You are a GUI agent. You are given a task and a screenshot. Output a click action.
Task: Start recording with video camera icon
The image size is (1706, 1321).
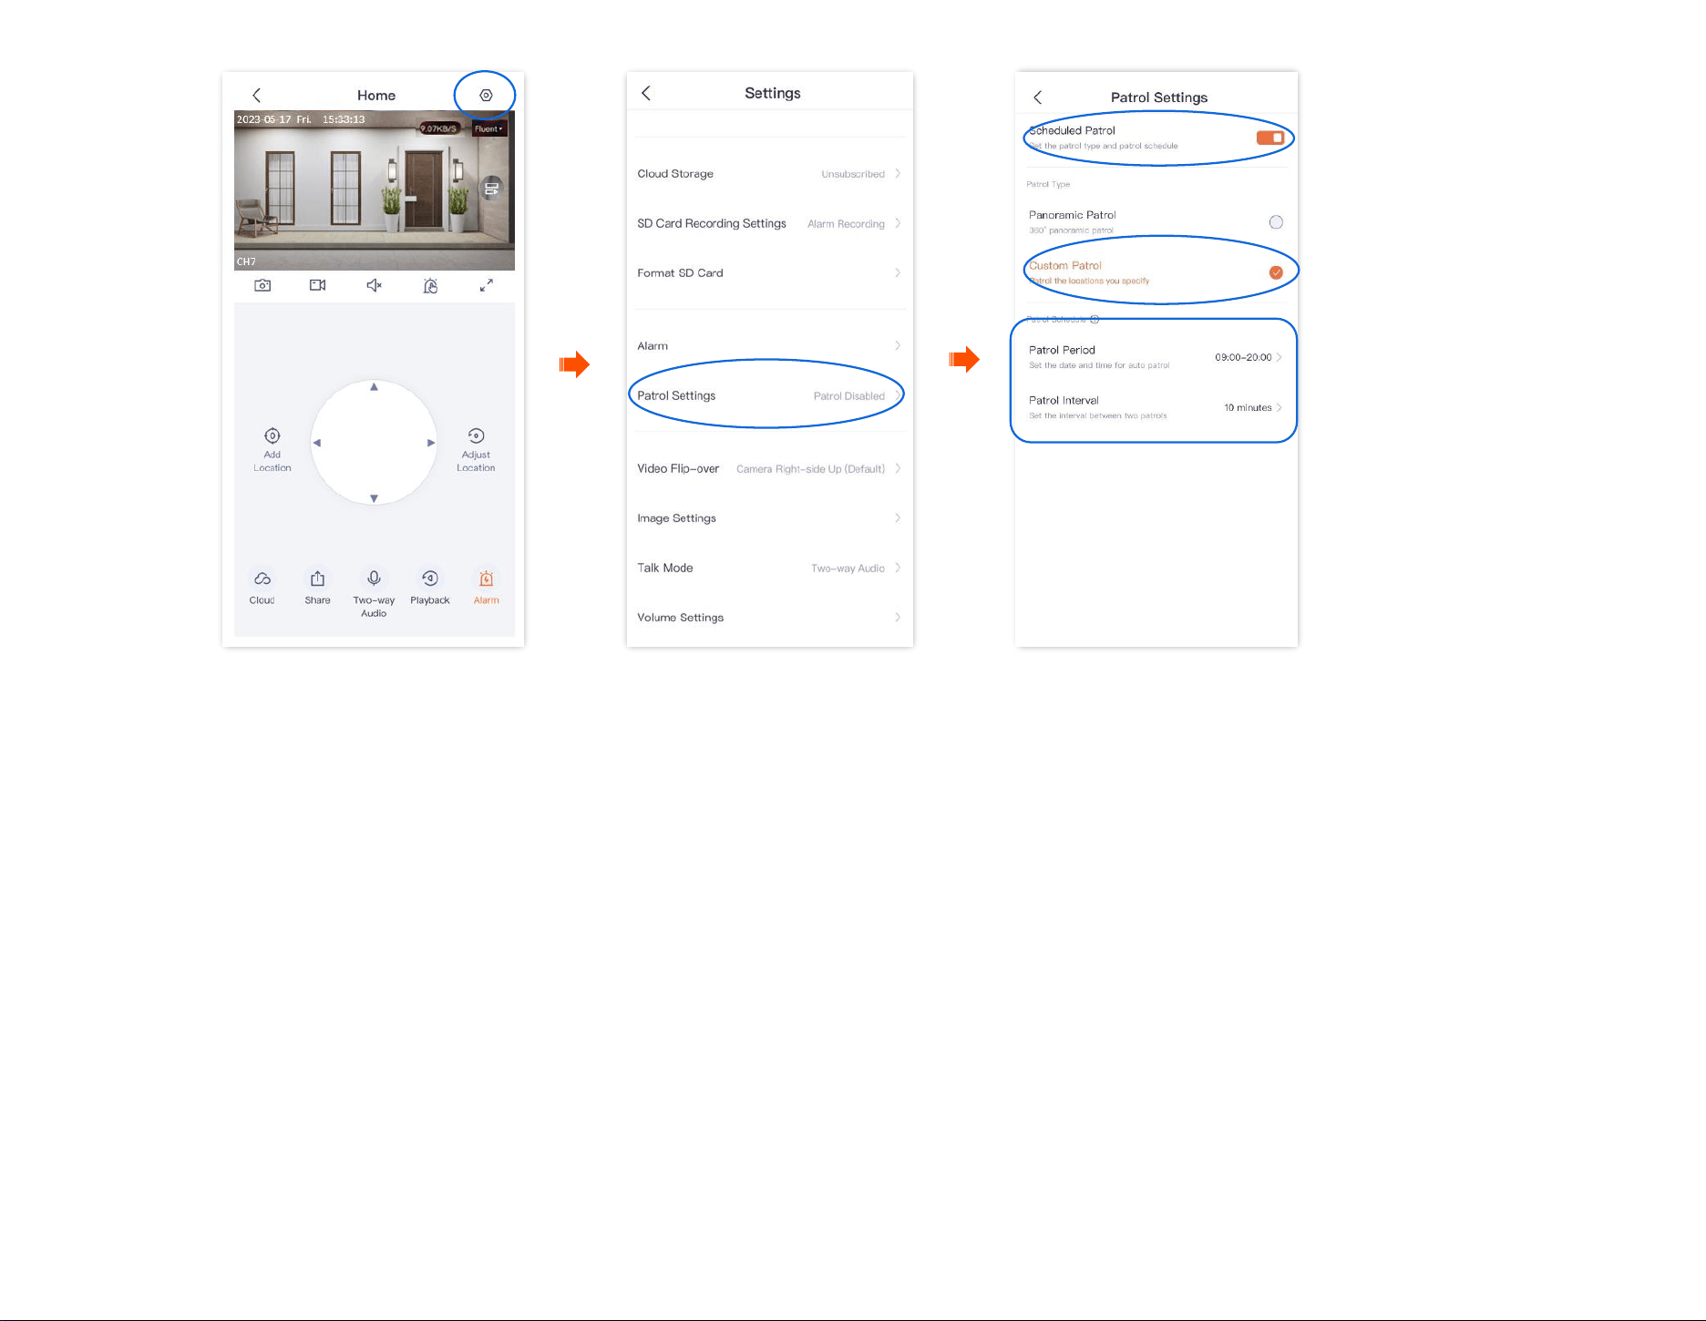[318, 285]
